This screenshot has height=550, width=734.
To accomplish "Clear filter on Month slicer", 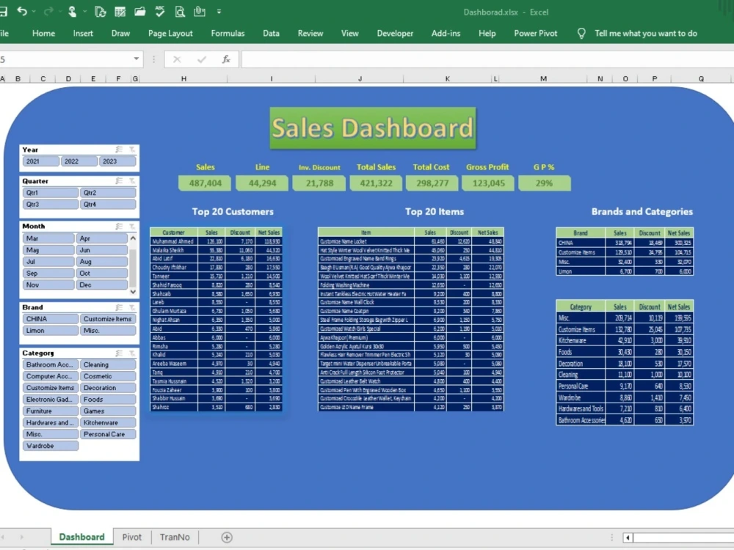I will [132, 227].
